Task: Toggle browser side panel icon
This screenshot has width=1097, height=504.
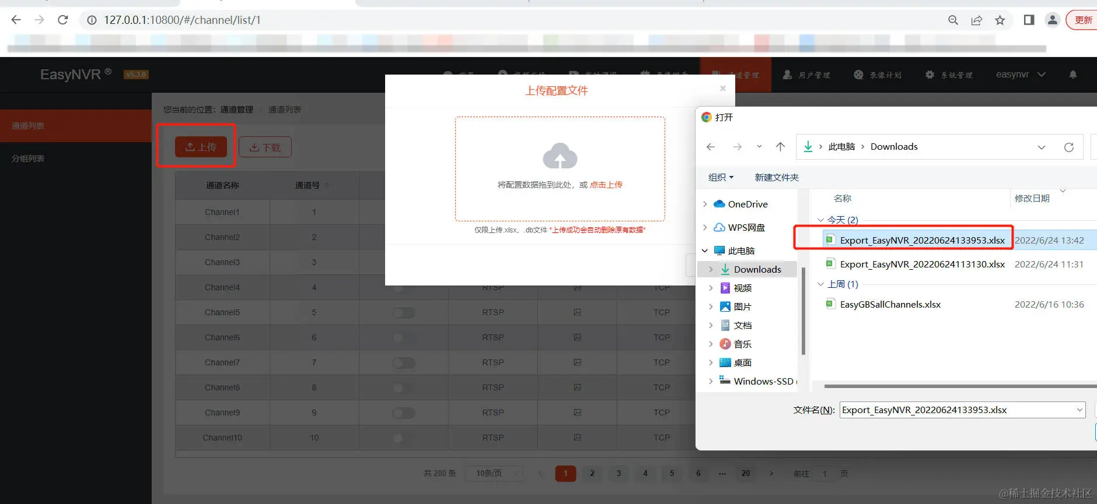Action: click(1029, 20)
